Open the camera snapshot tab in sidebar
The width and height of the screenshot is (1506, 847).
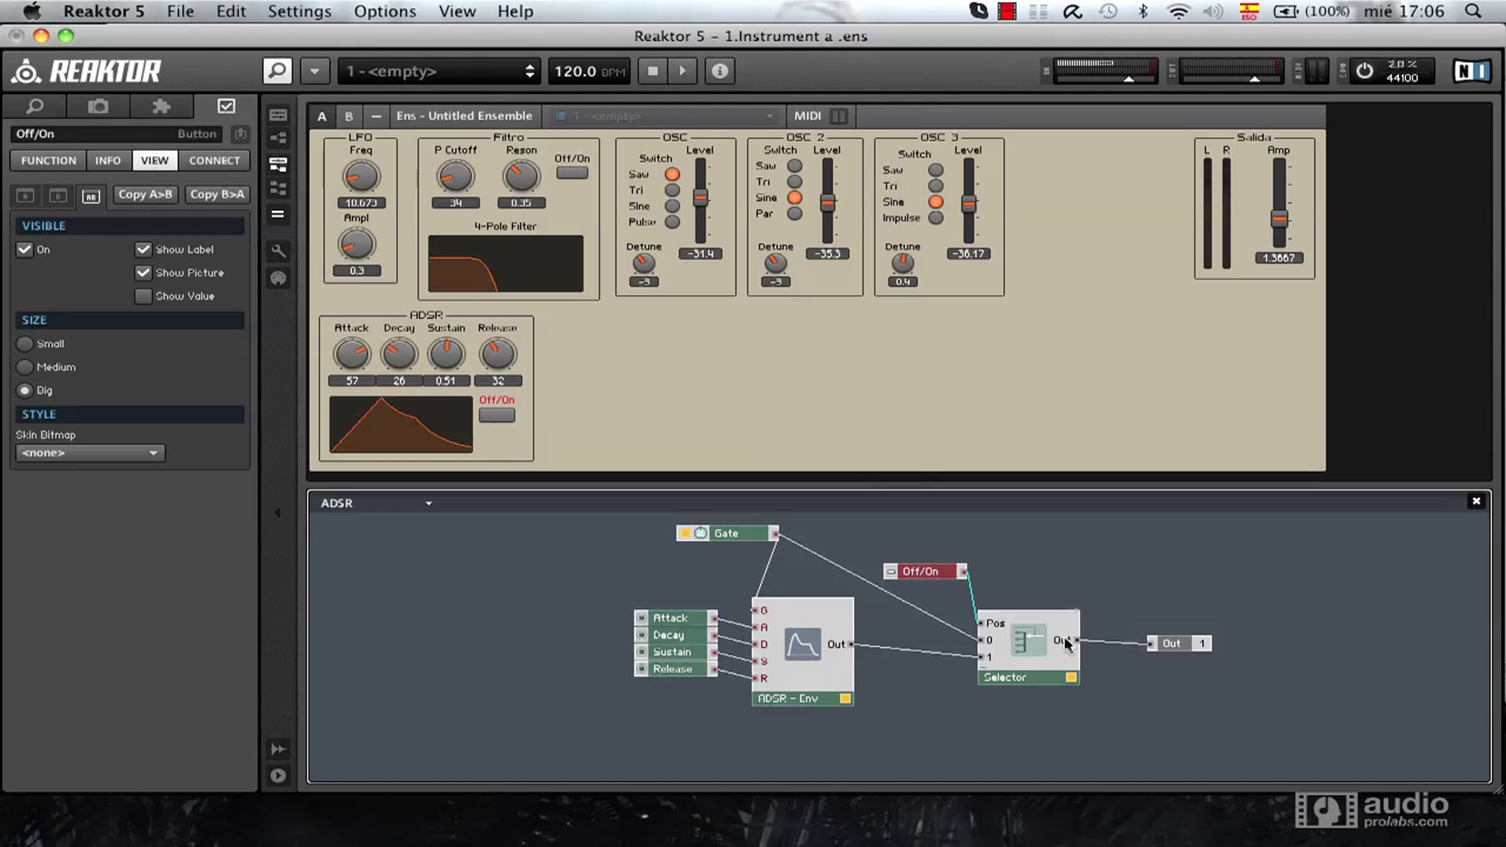click(x=98, y=106)
